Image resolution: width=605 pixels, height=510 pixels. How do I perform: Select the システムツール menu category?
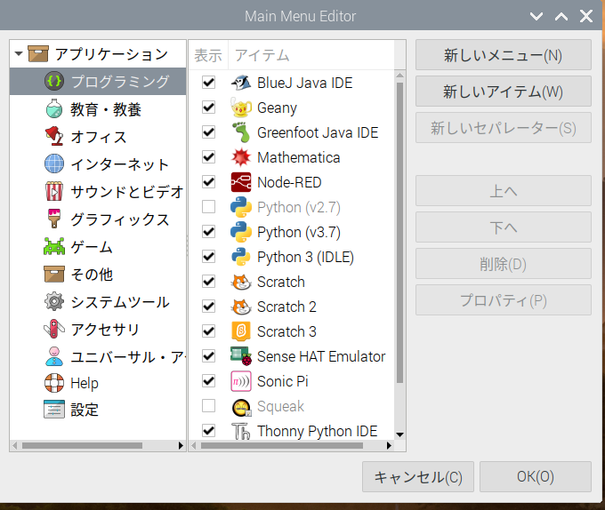tap(98, 301)
